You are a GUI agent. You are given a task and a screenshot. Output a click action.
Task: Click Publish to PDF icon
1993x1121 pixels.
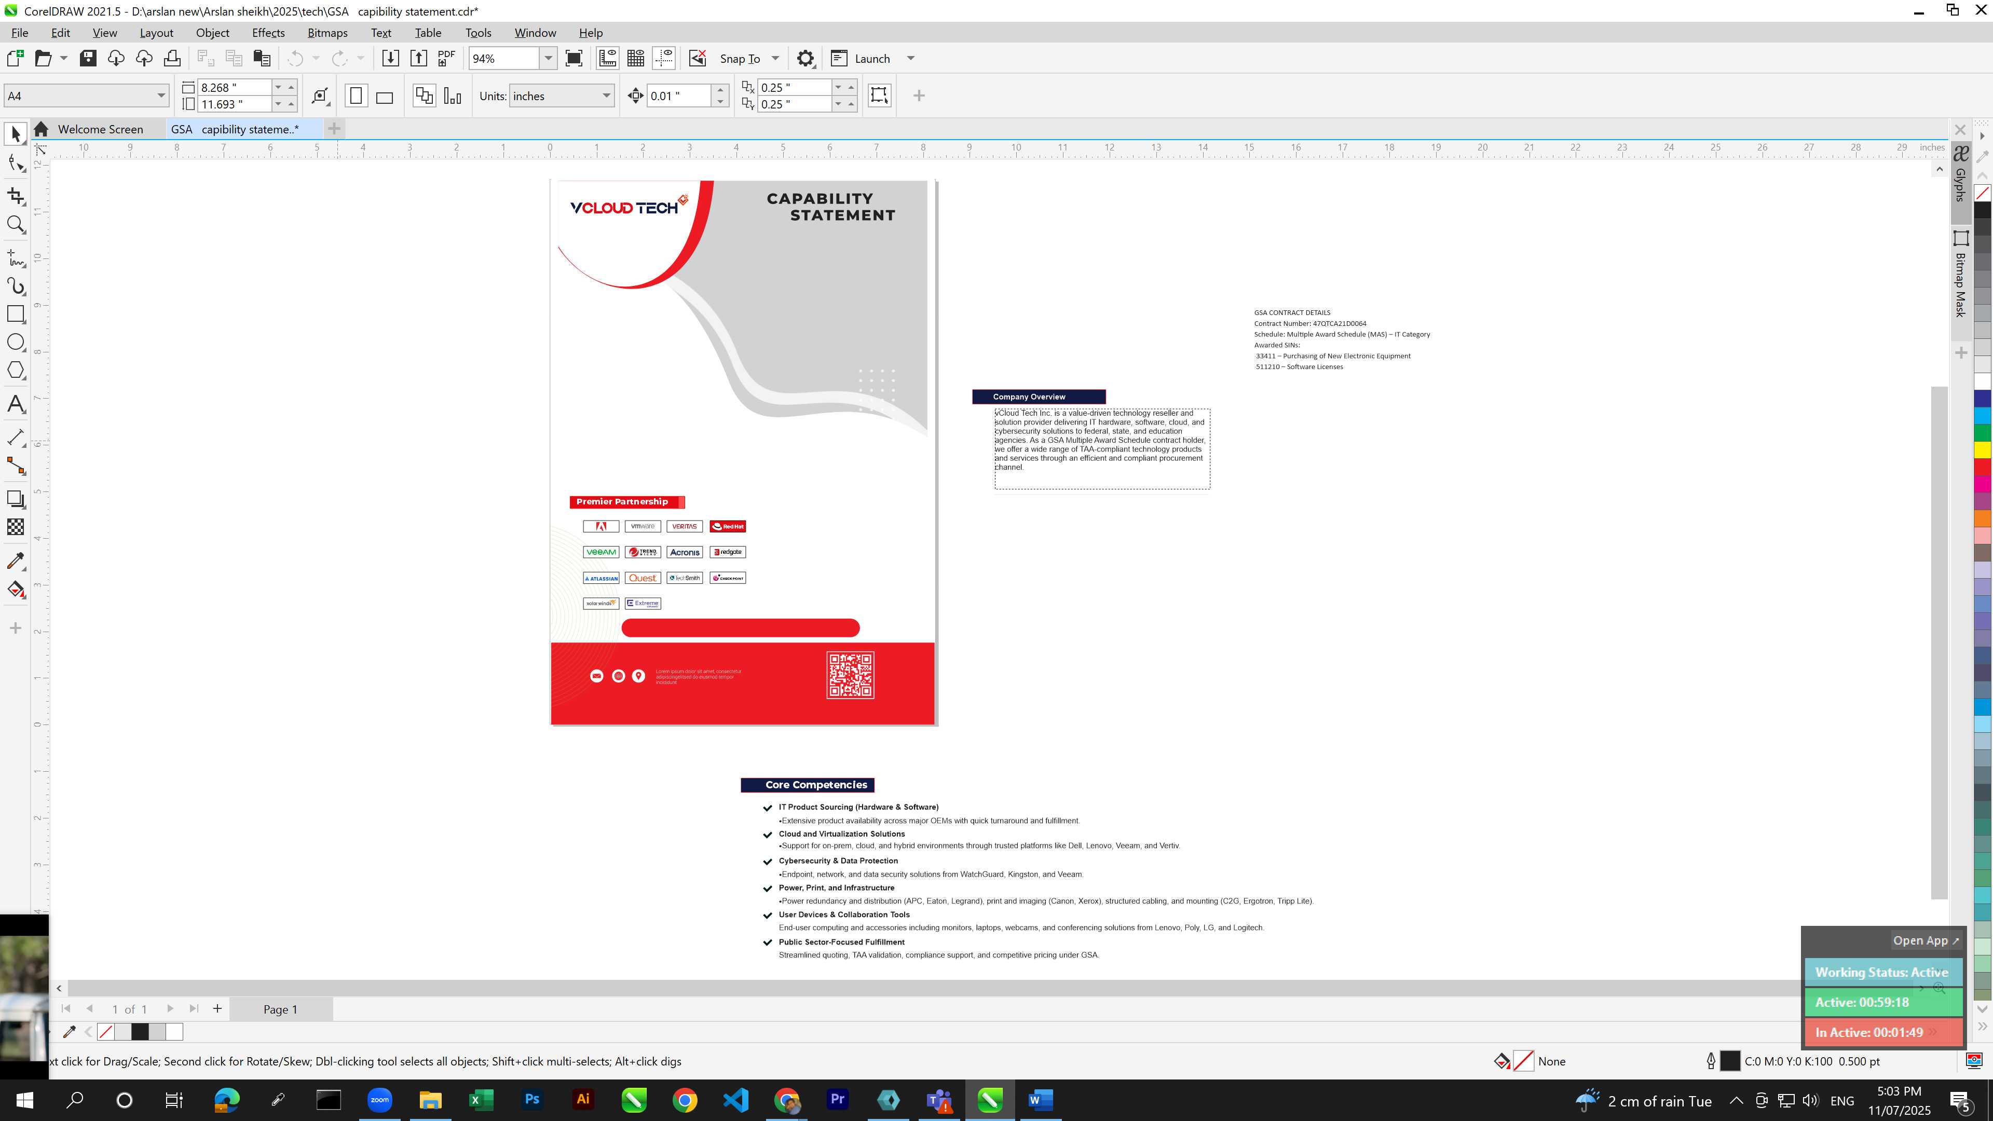[x=446, y=58]
